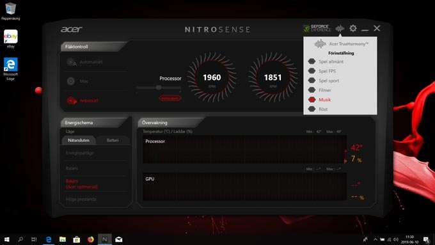Open Task View from taskbar

coord(34,239)
